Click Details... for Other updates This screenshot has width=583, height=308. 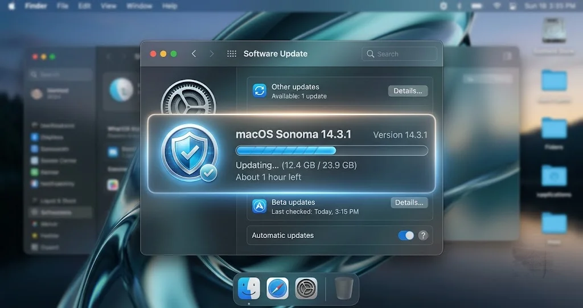408,91
